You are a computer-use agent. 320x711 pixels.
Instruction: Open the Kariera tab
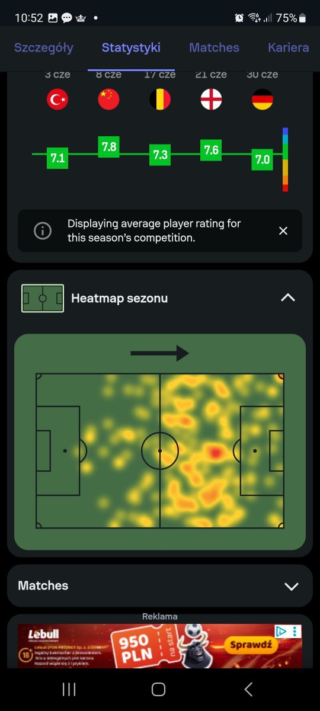[288, 48]
